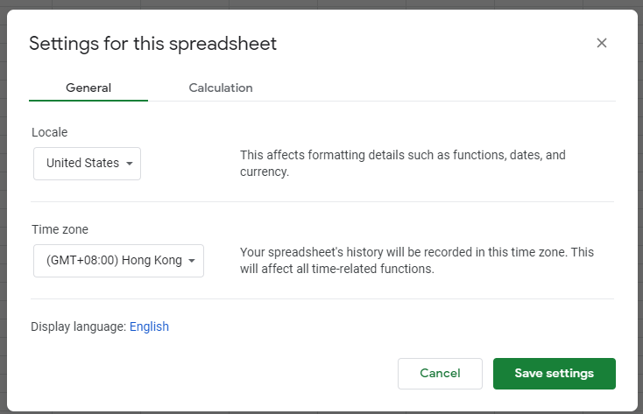
Task: Open the United States locale dropdown
Action: coord(87,164)
